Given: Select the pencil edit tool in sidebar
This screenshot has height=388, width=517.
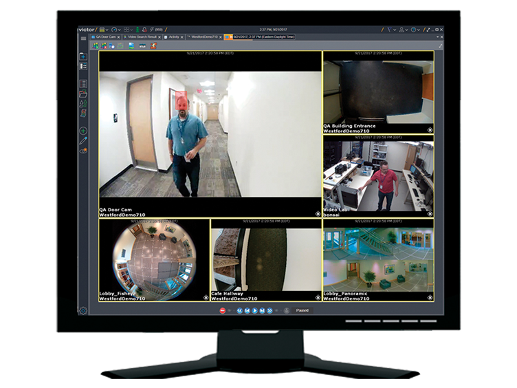Looking at the screenshot, I should click(x=84, y=140).
